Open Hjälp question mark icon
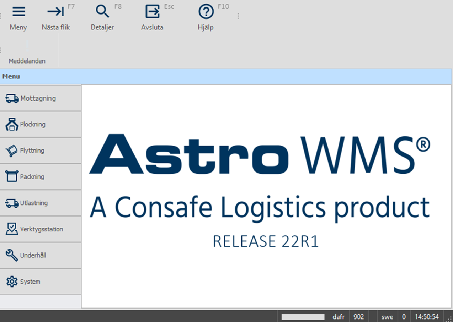 pos(206,12)
